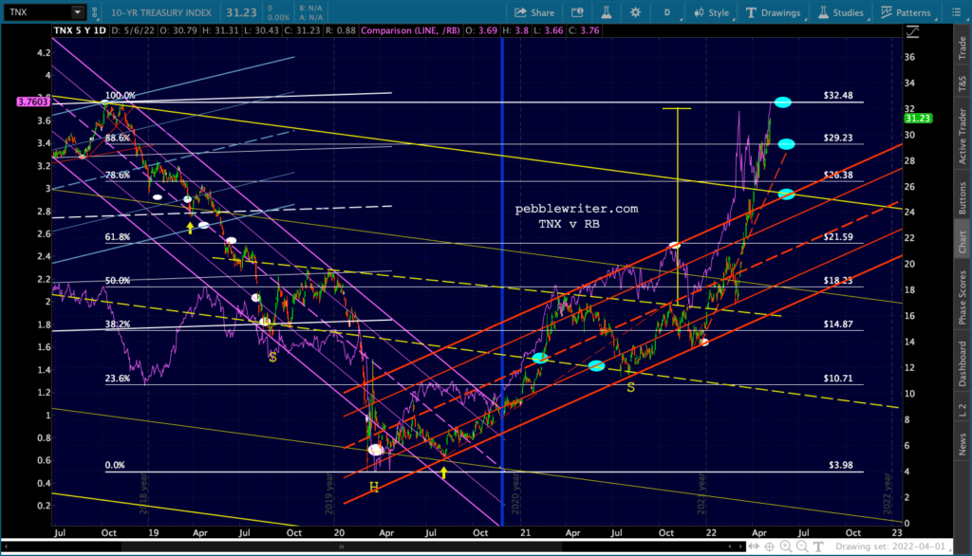Click the $3.98 price level label
This screenshot has width=972, height=556.
841,465
